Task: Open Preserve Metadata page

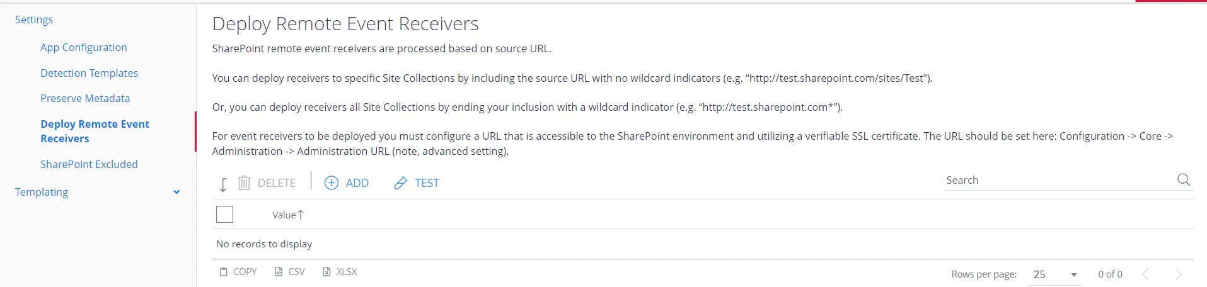Action: [x=85, y=98]
